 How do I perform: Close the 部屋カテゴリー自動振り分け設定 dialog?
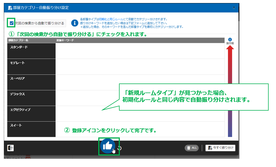pos(234,8)
